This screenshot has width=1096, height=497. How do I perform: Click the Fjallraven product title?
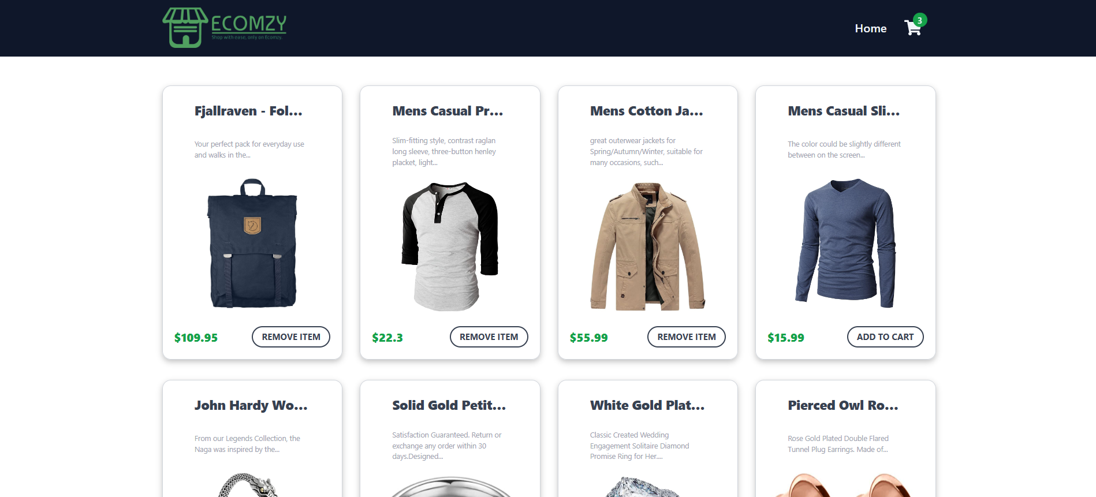pyautogui.click(x=248, y=111)
